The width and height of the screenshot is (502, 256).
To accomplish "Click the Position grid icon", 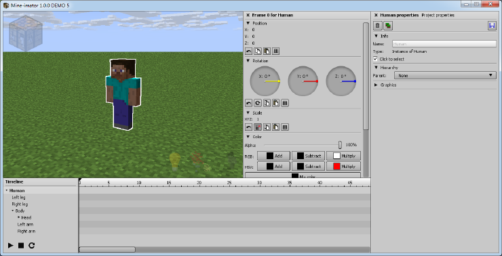I will (275, 51).
